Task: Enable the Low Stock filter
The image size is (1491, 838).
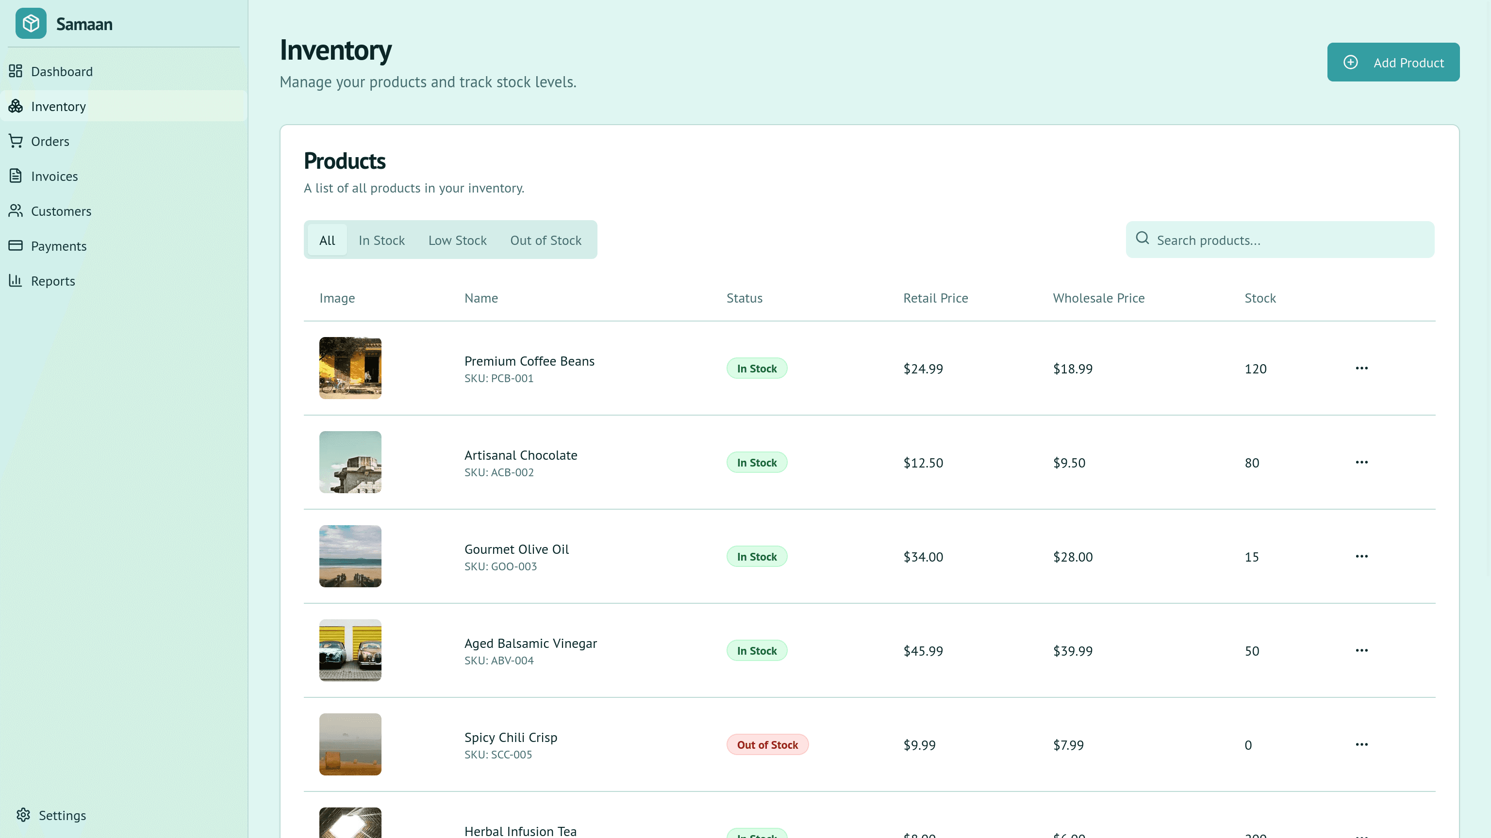Action: (457, 240)
